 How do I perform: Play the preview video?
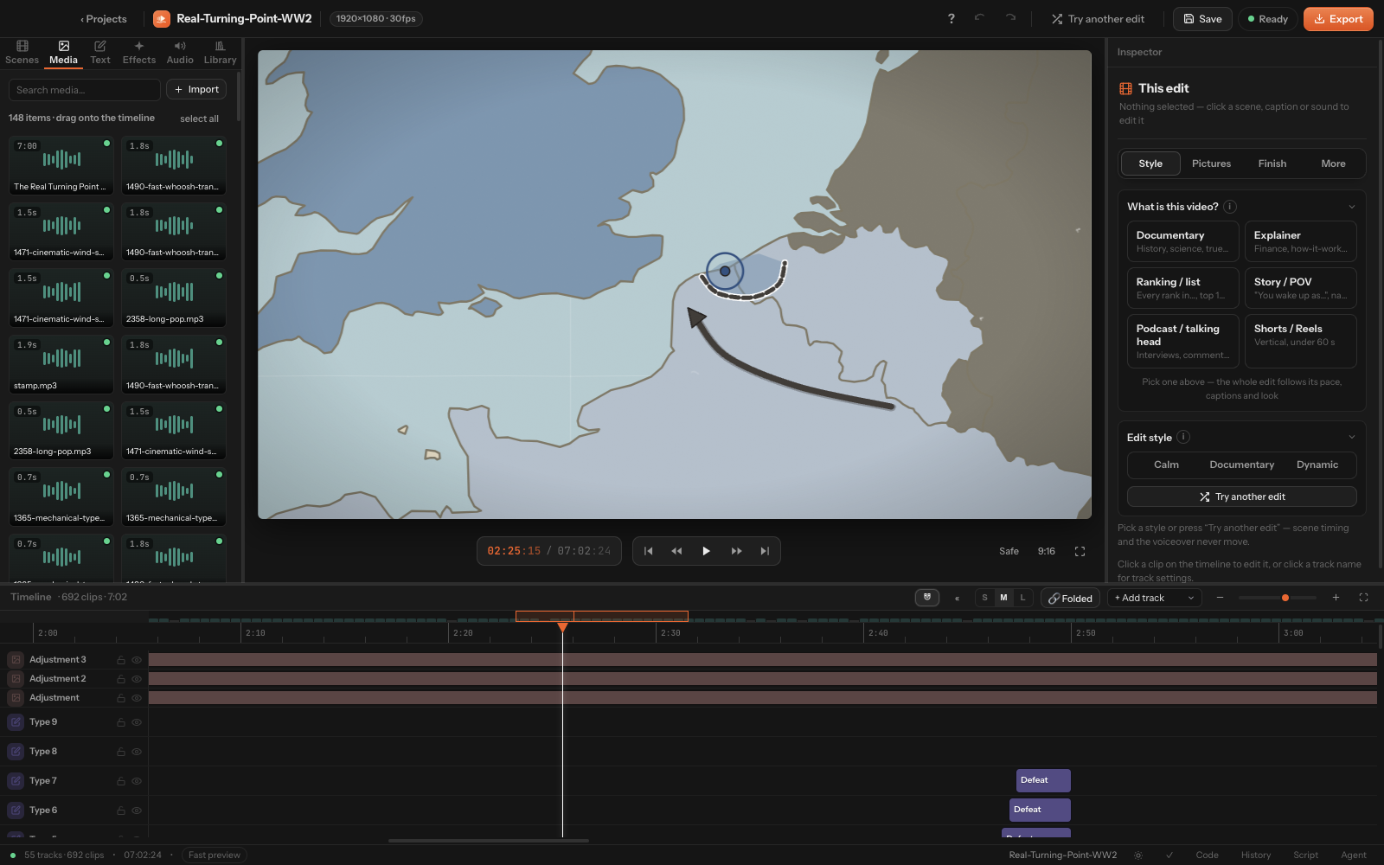coord(706,551)
